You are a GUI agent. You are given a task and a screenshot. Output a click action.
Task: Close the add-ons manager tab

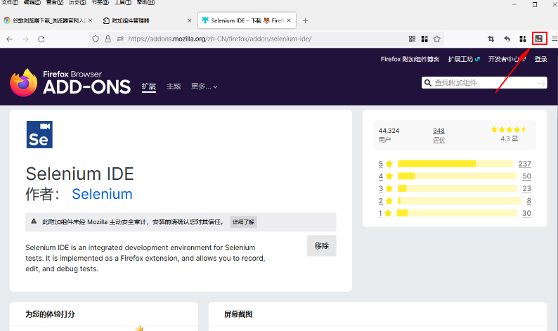tap(189, 20)
